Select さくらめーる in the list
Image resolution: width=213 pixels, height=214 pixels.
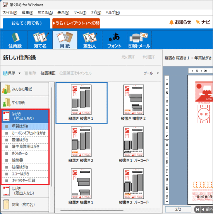pyautogui.click(x=25, y=153)
